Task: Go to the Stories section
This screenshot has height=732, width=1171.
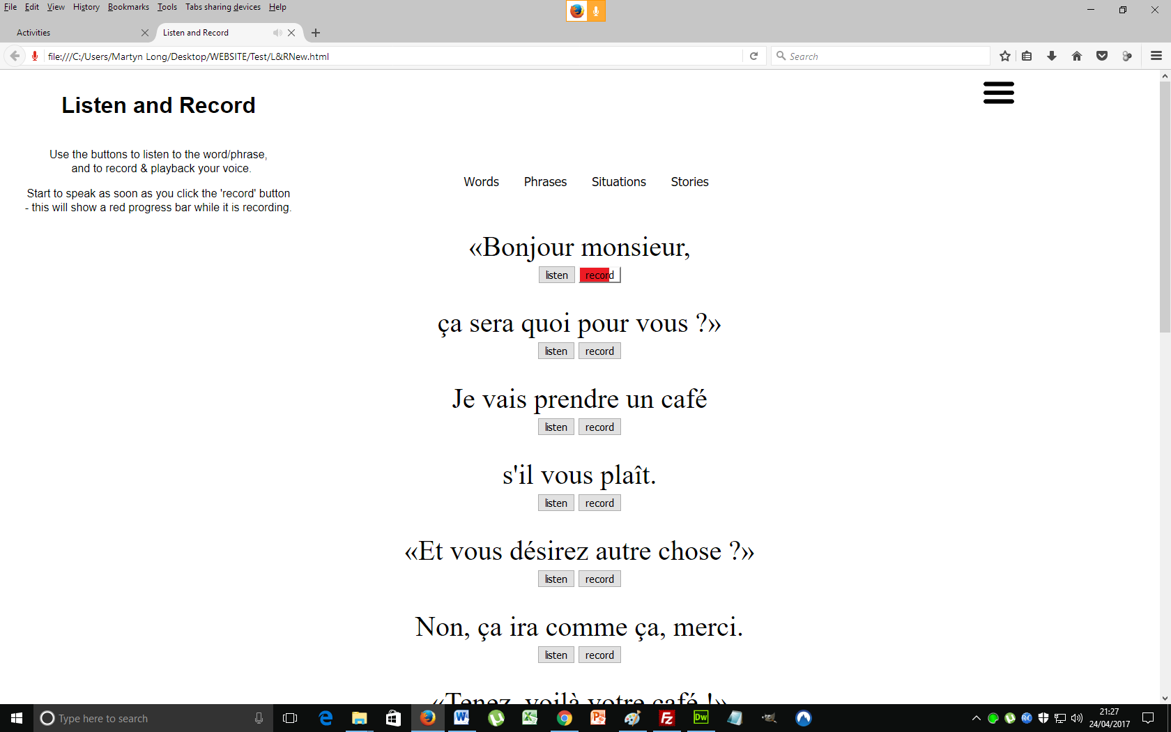Action: 689,182
